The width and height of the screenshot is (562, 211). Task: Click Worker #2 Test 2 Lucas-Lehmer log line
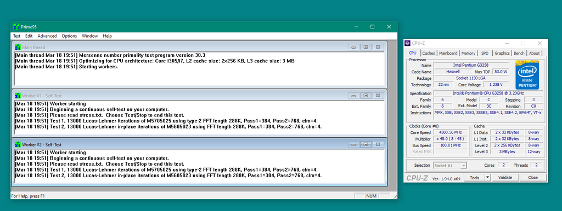168,175
